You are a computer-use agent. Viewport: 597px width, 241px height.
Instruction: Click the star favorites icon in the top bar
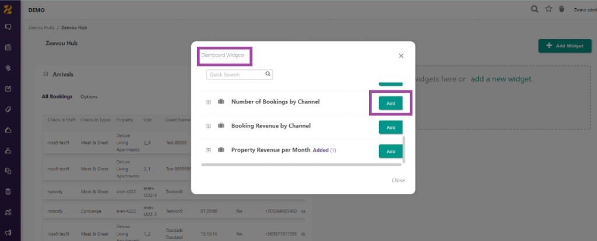[549, 9]
